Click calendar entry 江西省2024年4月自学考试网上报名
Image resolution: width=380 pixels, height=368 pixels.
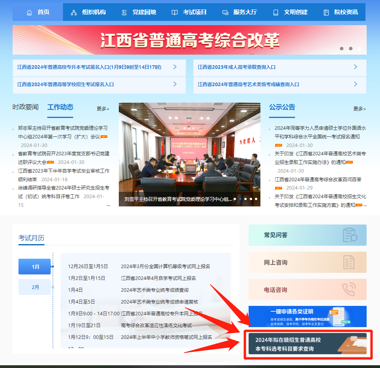(159, 278)
